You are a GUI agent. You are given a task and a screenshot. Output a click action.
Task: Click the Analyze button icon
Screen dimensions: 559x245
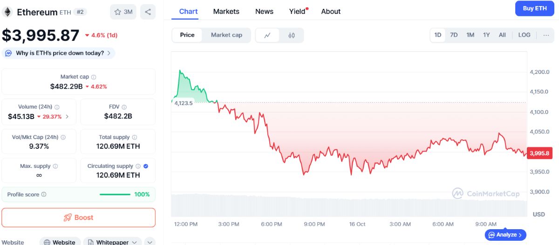[x=491, y=235]
